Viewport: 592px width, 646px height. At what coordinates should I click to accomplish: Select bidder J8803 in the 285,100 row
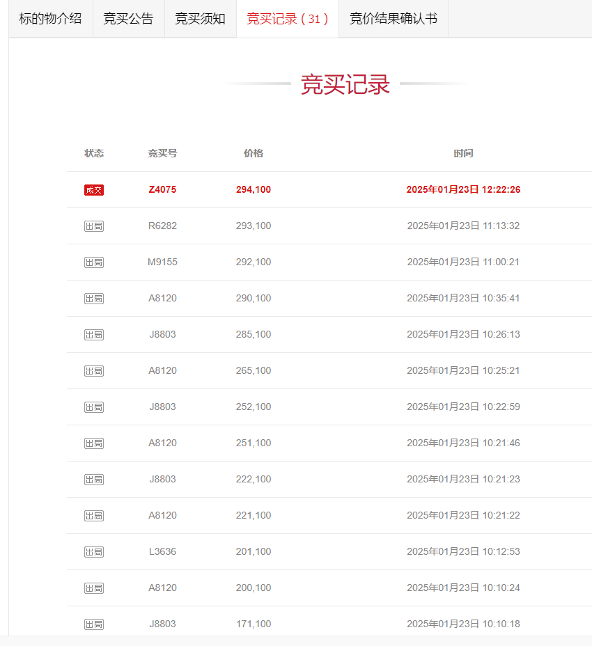click(x=162, y=335)
